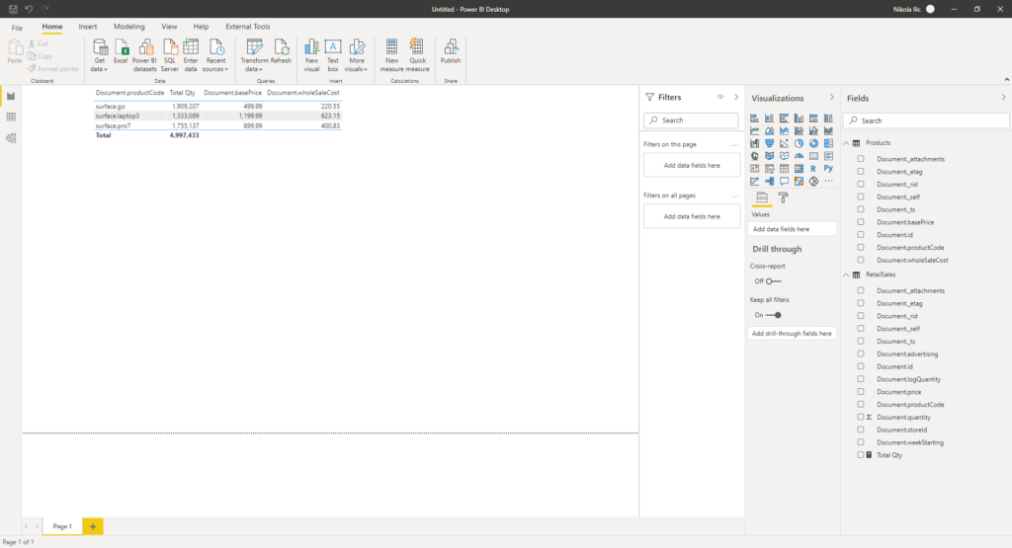Connect to Power BI datasets
The image size is (1012, 548).
tap(144, 55)
